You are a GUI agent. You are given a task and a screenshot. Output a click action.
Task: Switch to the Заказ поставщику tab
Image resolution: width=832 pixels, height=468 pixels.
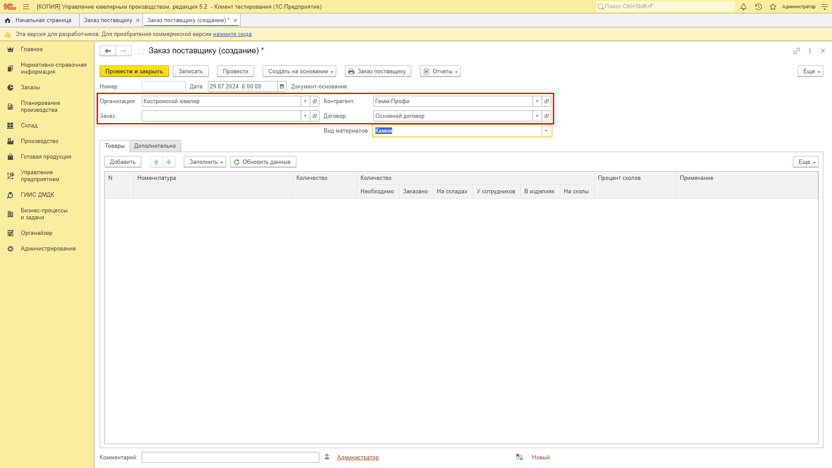pos(108,20)
